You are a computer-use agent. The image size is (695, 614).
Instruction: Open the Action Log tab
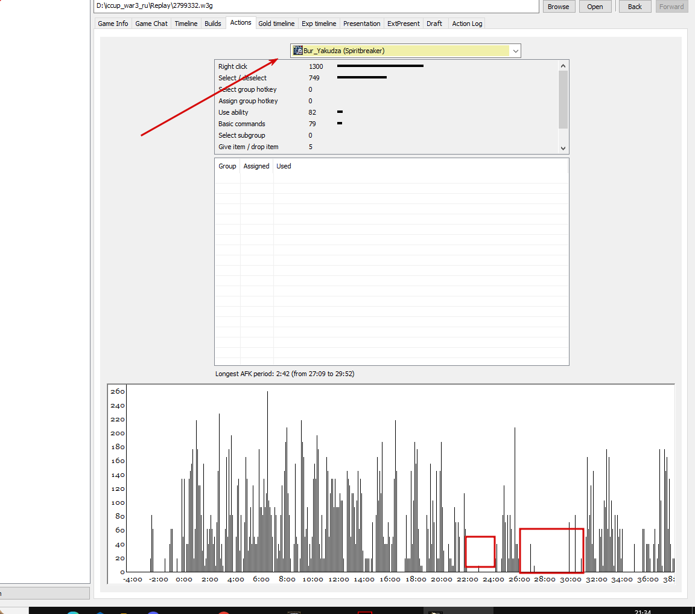(x=467, y=24)
